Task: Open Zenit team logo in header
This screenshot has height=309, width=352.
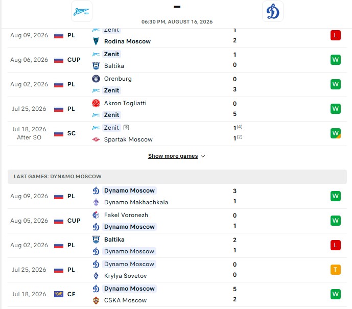Action: pos(82,11)
